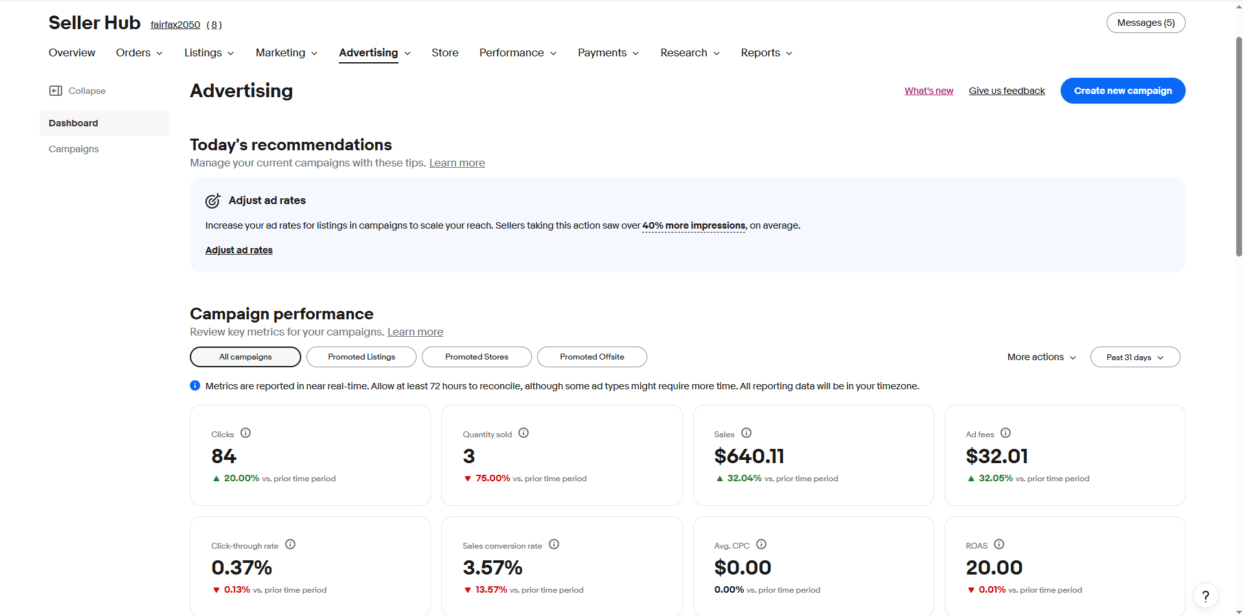Select the Promoted Offsite filter
This screenshot has width=1244, height=616.
(592, 357)
